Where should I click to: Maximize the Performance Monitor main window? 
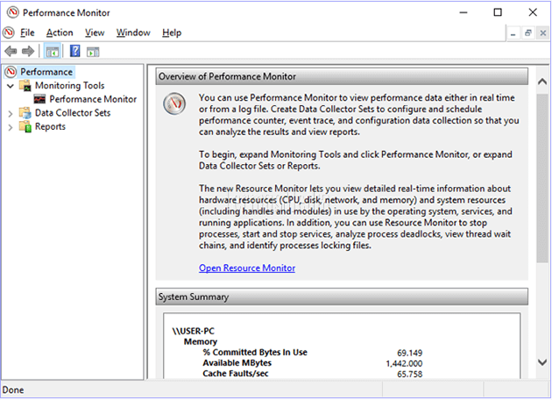498,12
